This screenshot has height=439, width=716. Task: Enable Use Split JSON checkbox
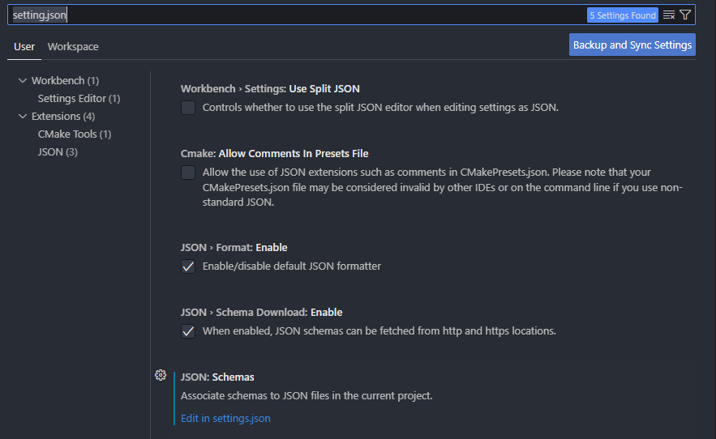[188, 108]
